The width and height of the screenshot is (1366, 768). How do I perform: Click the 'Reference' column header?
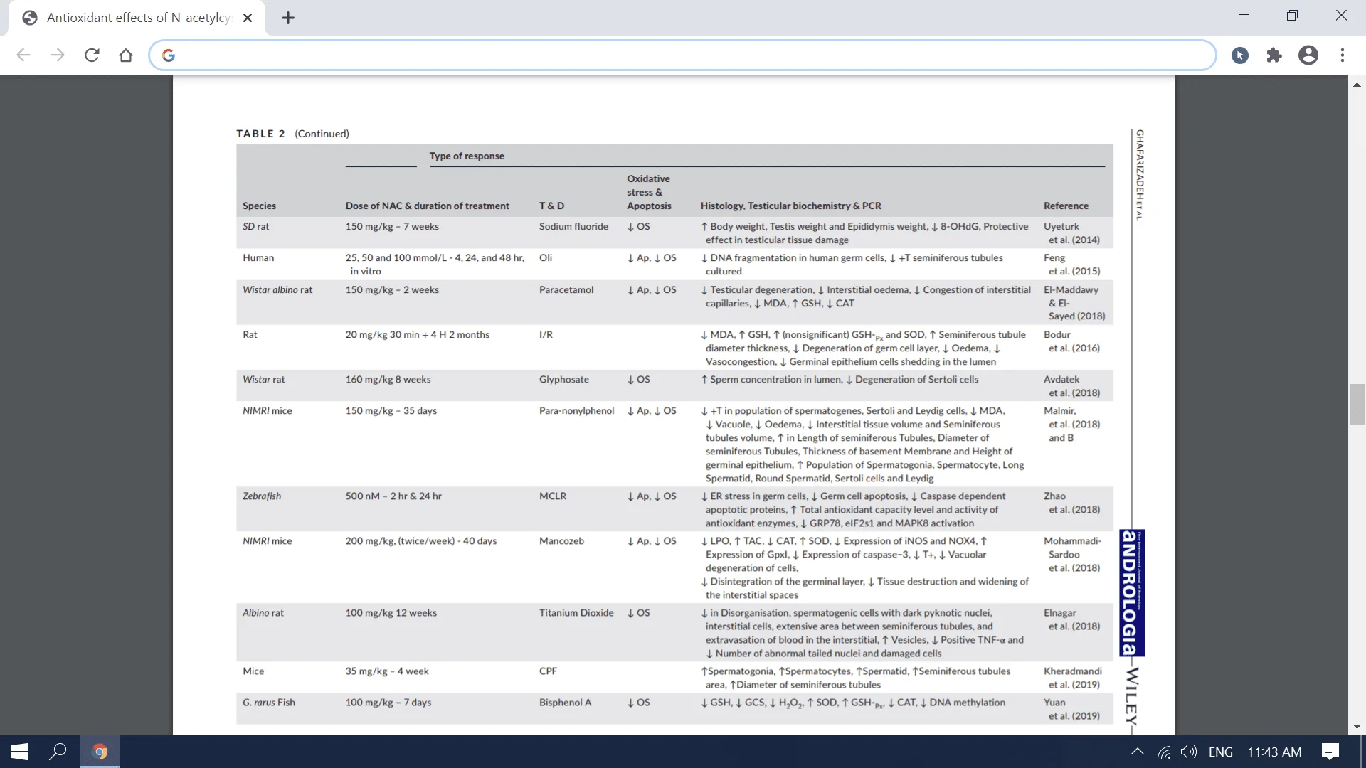(x=1066, y=206)
